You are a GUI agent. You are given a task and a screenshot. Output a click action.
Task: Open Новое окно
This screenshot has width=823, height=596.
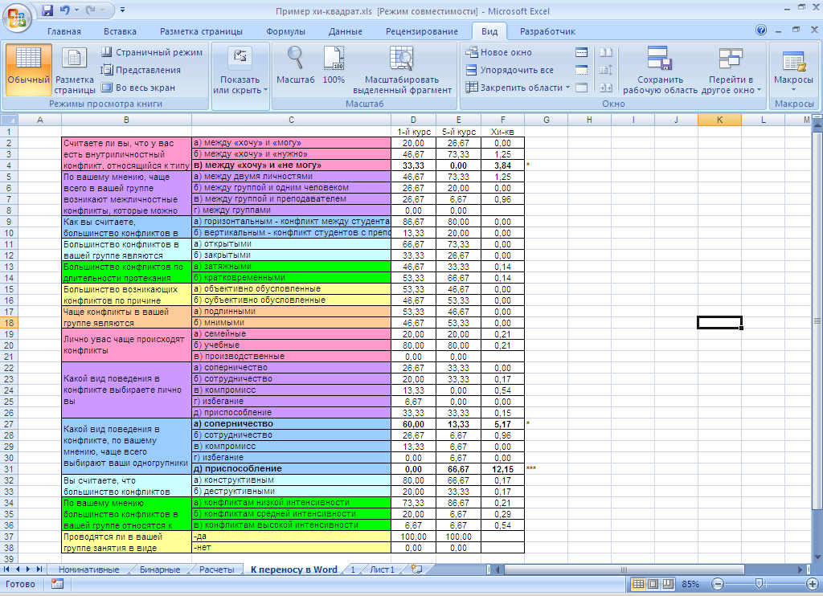[499, 52]
